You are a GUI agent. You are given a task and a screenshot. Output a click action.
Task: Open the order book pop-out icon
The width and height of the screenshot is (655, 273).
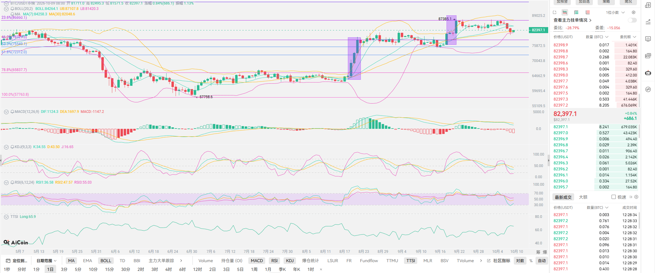point(555,12)
